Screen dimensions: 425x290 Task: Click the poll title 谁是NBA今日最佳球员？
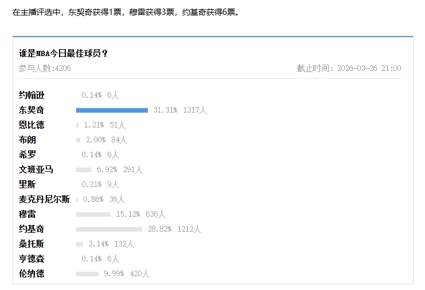[64, 53]
